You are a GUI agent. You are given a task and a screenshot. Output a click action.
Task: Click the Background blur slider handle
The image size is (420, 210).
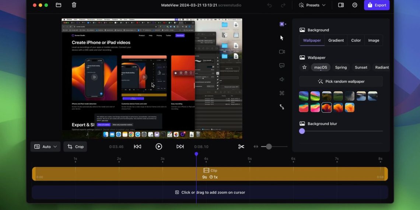tap(302, 131)
